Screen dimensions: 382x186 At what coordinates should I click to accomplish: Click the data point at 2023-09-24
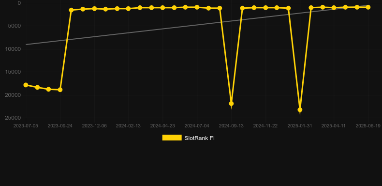(x=60, y=90)
